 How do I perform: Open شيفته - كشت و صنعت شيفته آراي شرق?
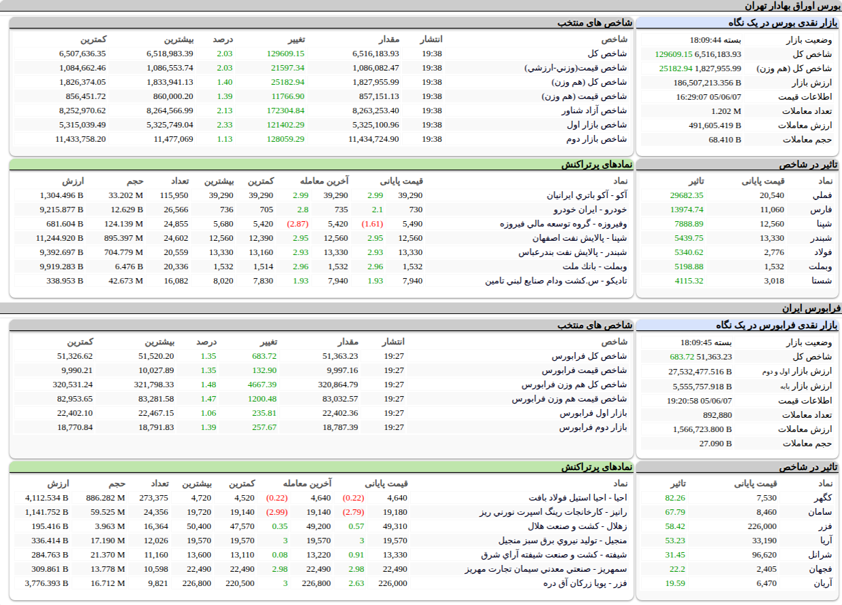click(553, 555)
